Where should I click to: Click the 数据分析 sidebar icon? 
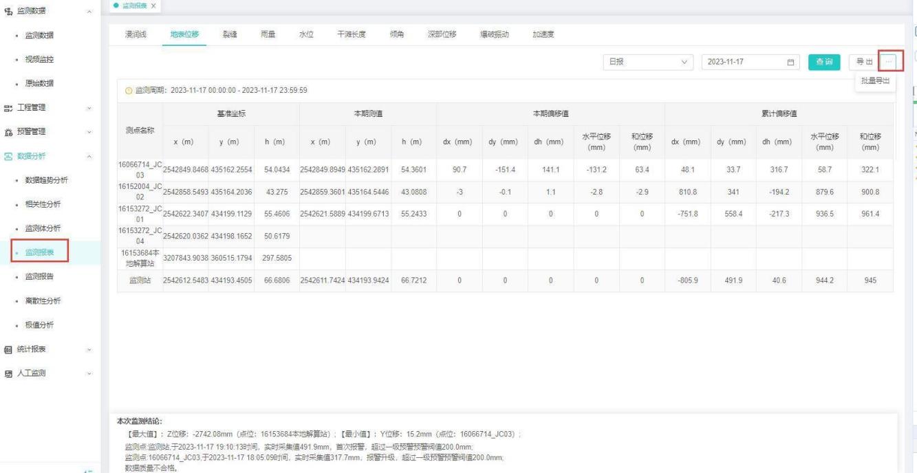click(x=8, y=156)
